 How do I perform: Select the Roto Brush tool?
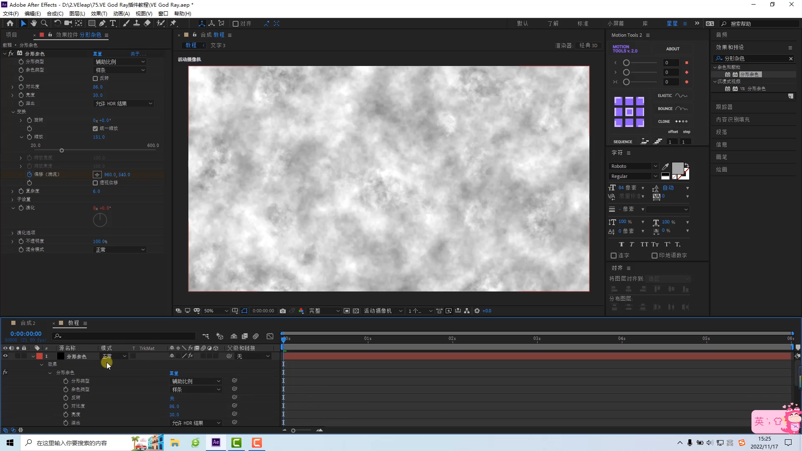(x=160, y=23)
